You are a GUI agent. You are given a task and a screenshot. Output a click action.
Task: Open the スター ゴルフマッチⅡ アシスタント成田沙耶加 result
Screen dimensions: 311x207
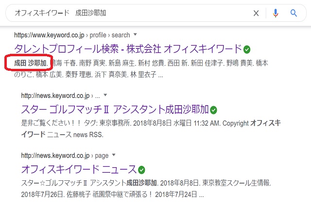(x=115, y=110)
